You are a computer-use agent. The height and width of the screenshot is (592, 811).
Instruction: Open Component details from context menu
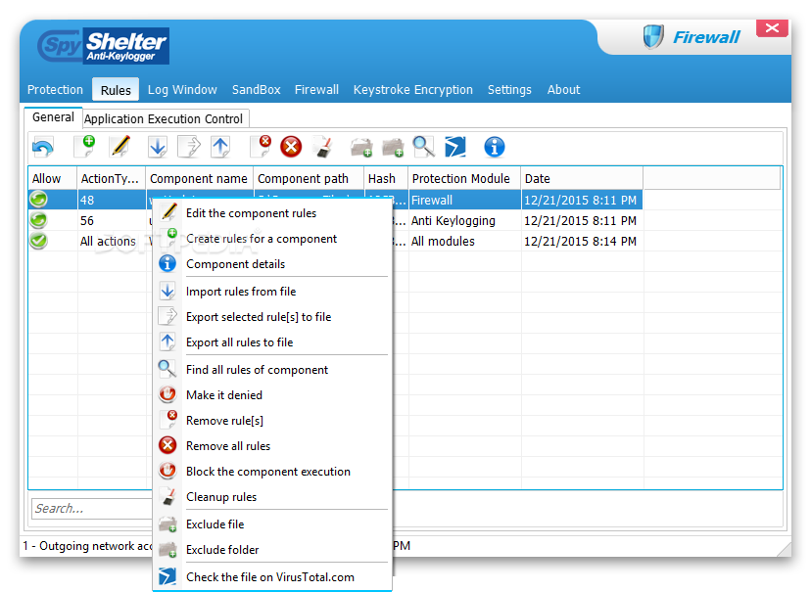click(272, 263)
